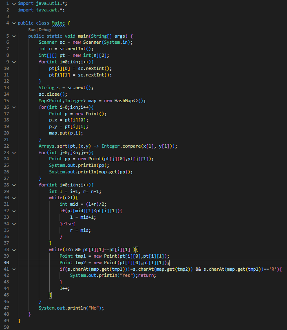287x330 pixels.
Task: Click "pt[i][0] = sc.nextInt();" on line 10
Action: pos(80,68)
